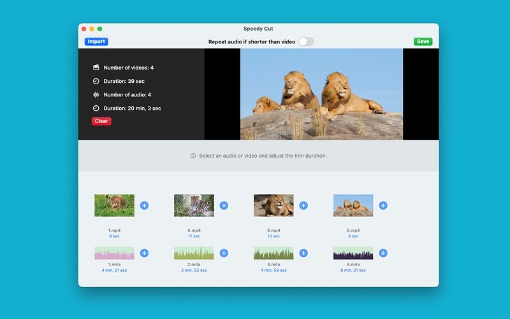The image size is (510, 319).
Task: Click the Import button
Action: [96, 41]
